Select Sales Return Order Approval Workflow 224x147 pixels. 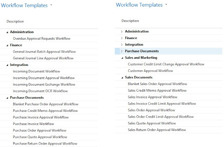coord(157,130)
